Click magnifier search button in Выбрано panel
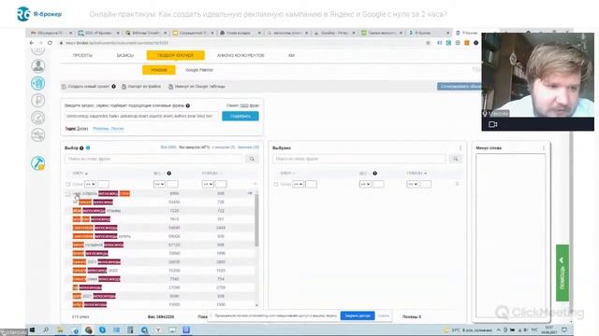Viewport: 599px width, 336px height. coord(456,159)
